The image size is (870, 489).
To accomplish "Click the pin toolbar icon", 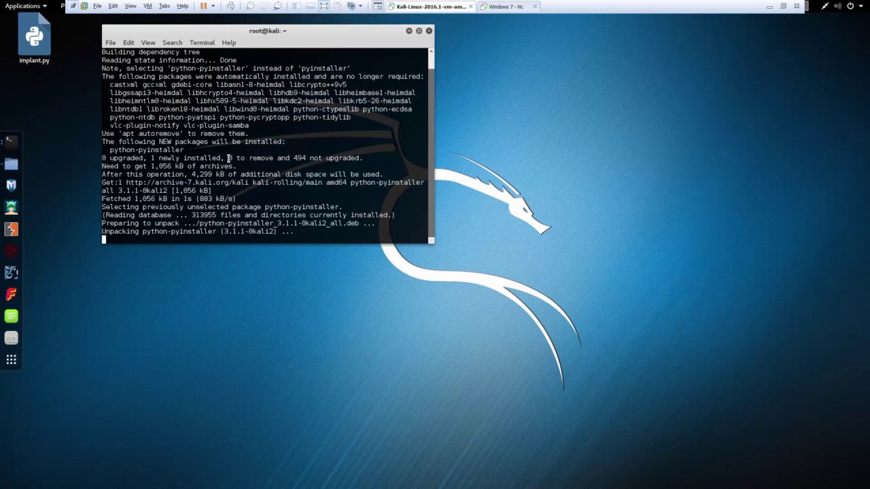I will point(73,6).
